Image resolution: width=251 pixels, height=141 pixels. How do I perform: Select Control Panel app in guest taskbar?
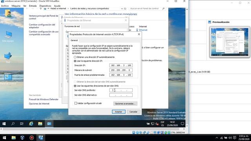coord(49,124)
